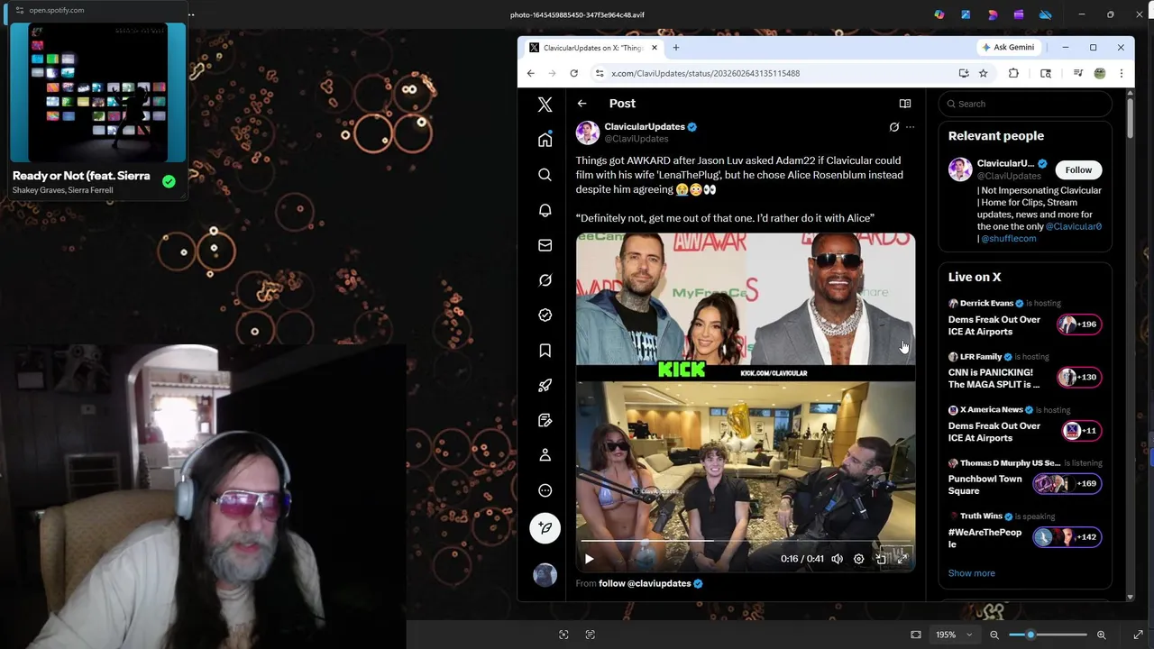Click Show more under Live on X
This screenshot has width=1154, height=649.
(971, 573)
